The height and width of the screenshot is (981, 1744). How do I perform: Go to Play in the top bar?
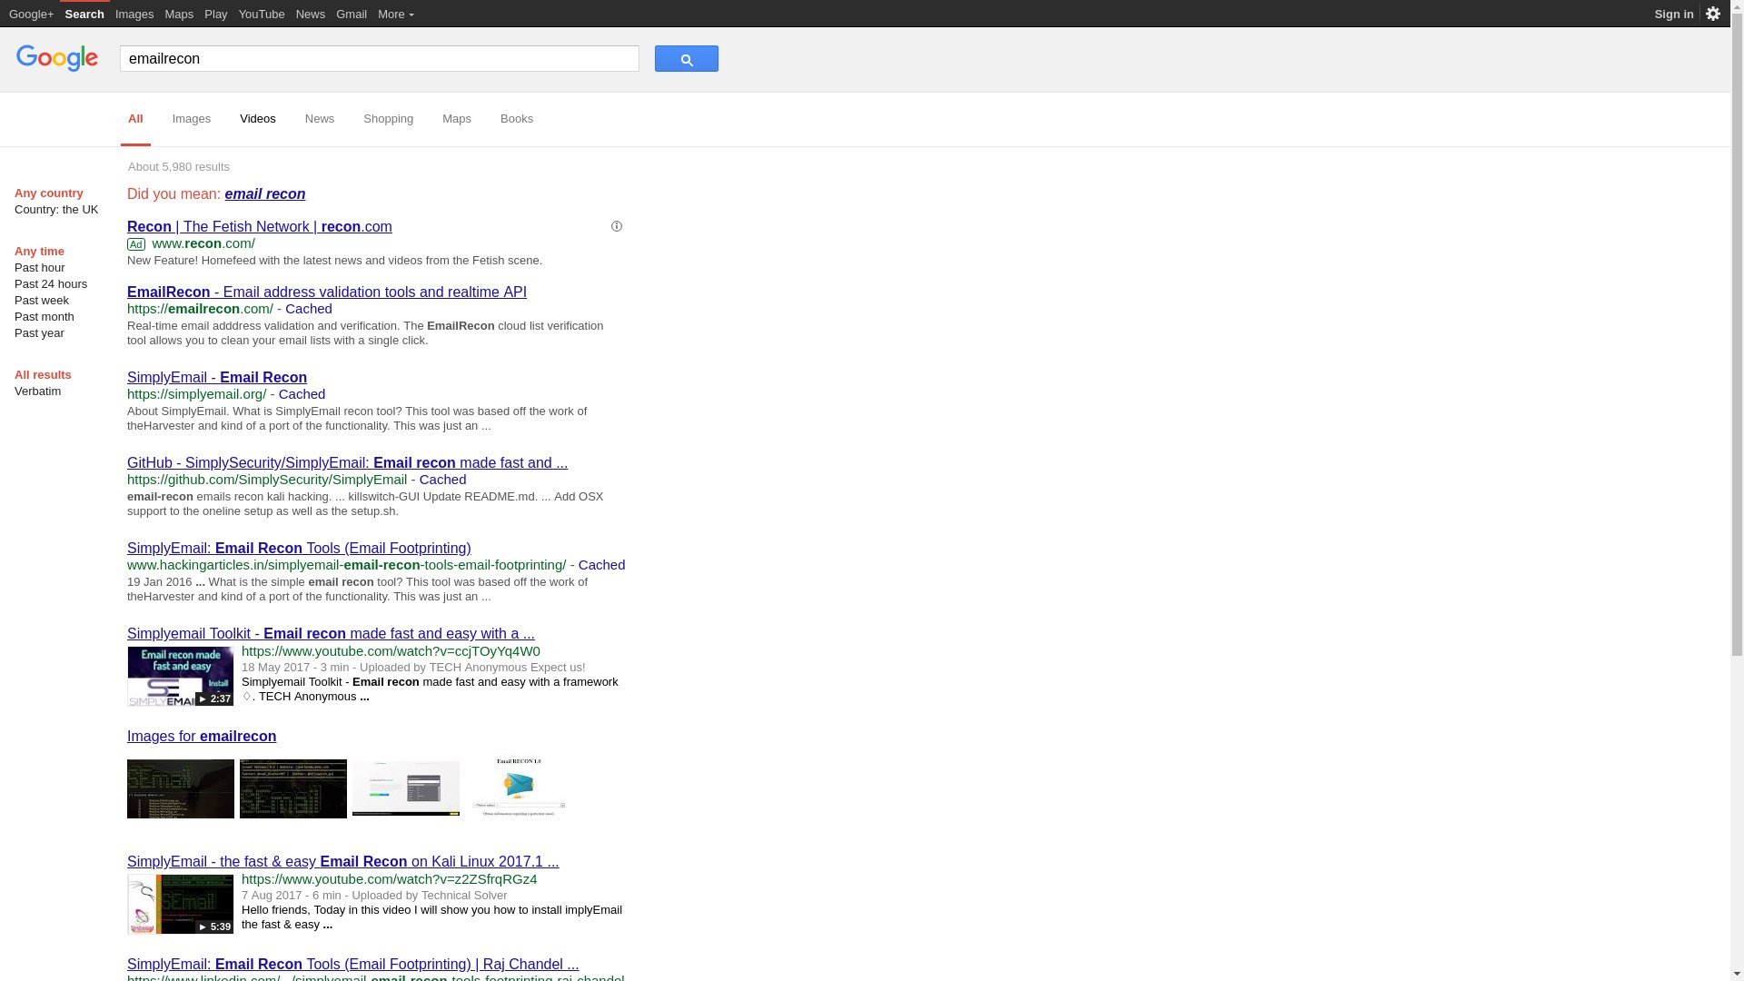tap(216, 14)
